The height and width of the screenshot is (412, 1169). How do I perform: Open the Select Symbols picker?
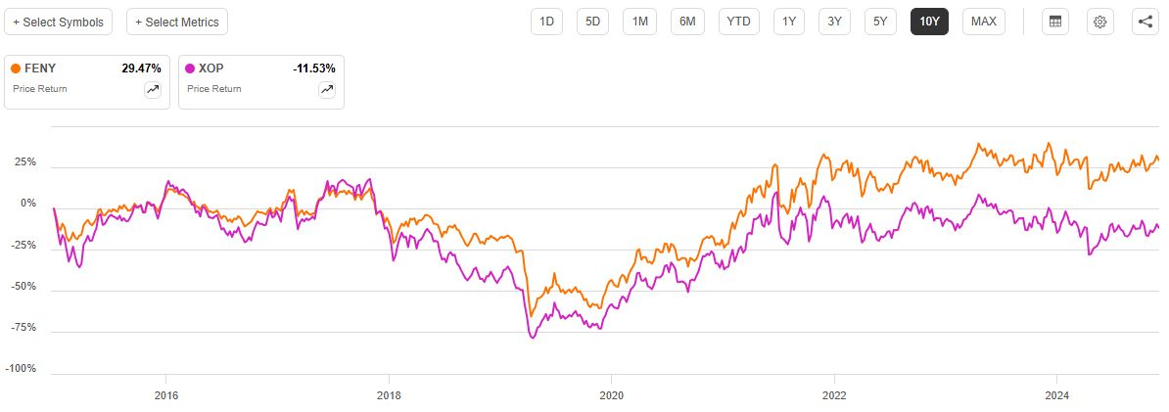click(x=58, y=22)
